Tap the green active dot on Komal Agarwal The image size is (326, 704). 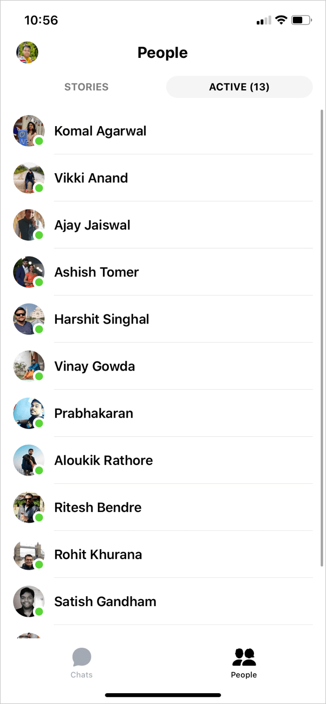click(39, 141)
